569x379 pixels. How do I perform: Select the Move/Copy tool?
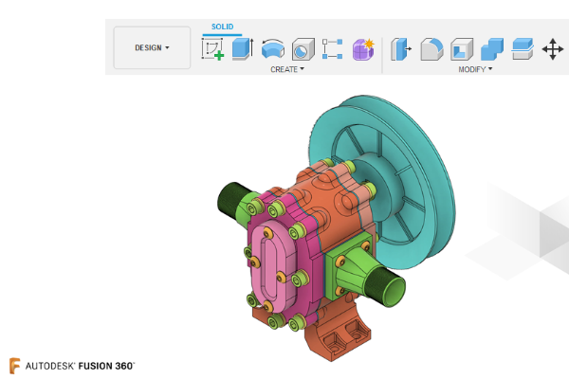552,48
